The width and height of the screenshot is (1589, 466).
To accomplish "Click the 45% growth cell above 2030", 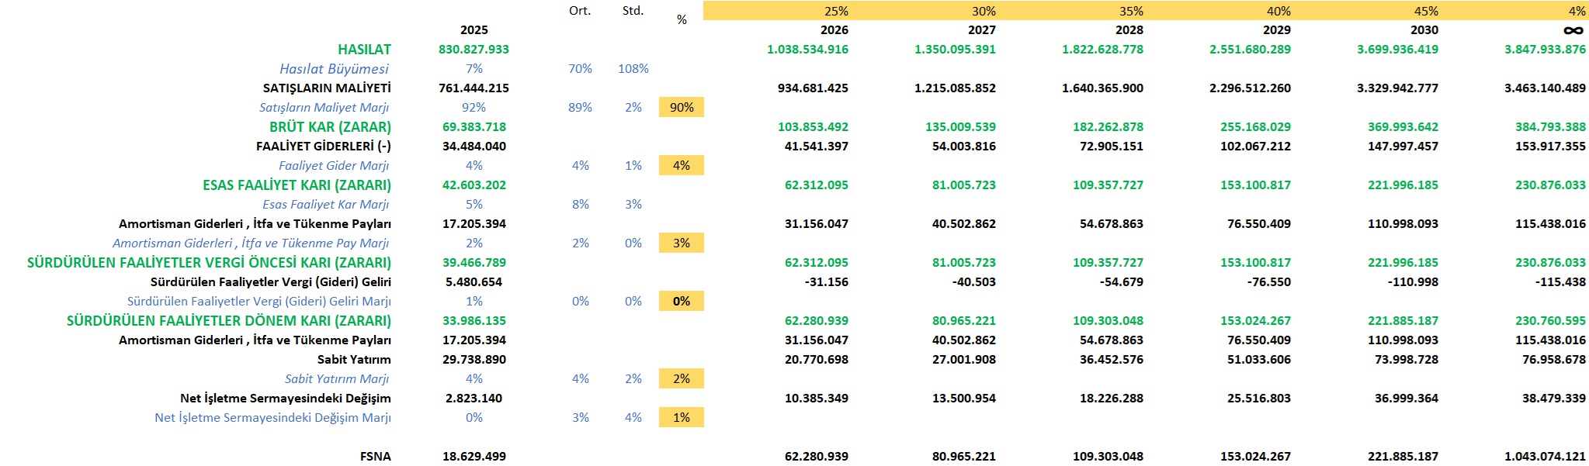I will (1425, 11).
